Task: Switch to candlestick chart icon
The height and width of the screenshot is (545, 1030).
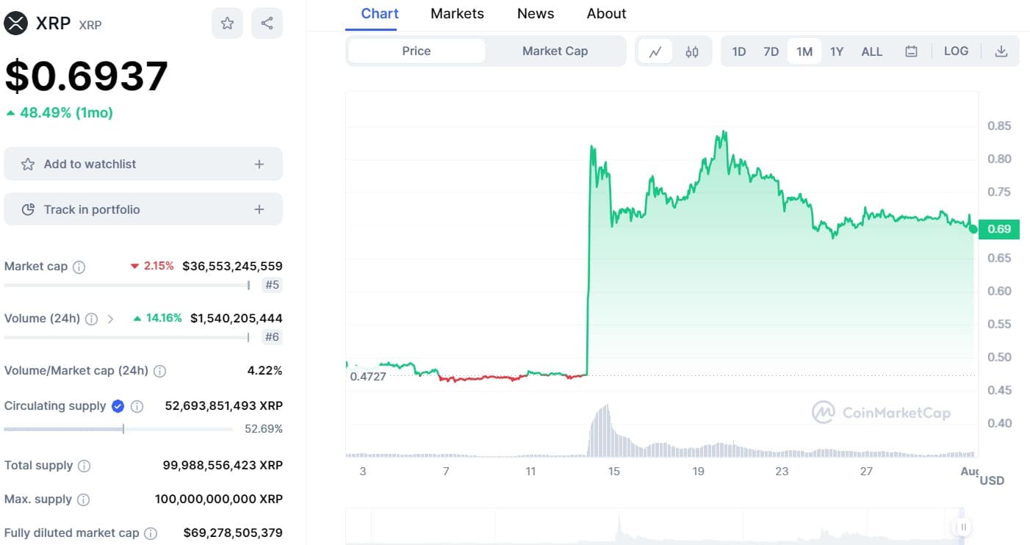Action: pos(692,51)
